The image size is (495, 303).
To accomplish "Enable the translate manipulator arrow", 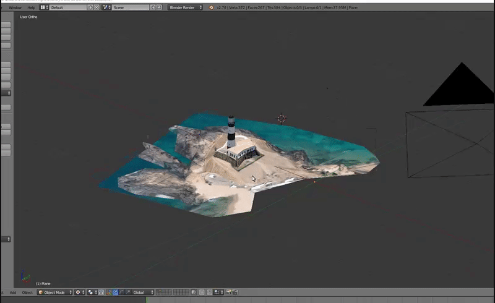I will point(115,292).
